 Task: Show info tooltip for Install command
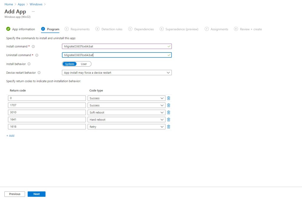click(33, 47)
